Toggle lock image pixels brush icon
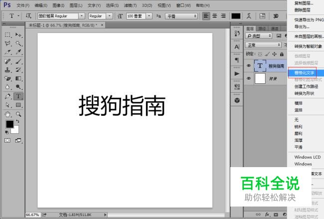 coord(267,54)
